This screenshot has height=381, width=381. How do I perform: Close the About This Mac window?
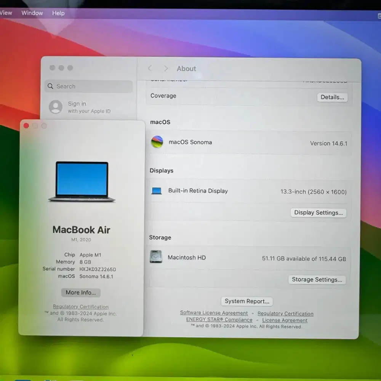pos(26,126)
